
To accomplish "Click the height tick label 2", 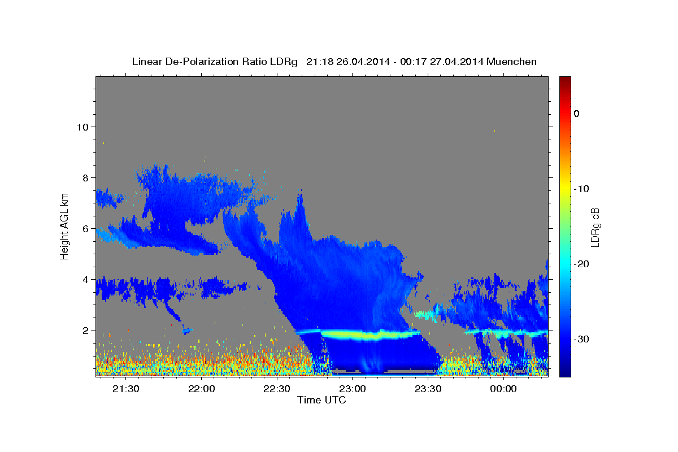I will (85, 331).
